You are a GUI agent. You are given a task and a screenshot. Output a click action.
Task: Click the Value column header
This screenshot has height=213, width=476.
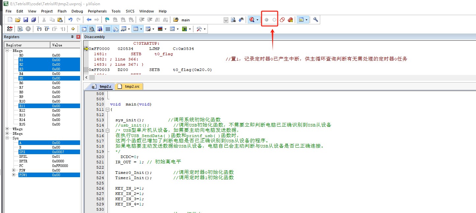[65, 45]
